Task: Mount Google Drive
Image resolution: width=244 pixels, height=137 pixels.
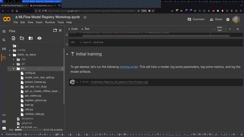Action: pos(30,38)
